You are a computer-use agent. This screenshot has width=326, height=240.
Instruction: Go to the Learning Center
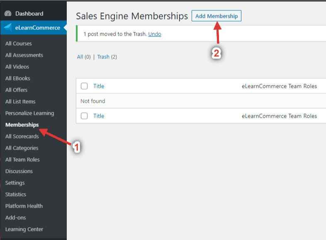pos(24,229)
